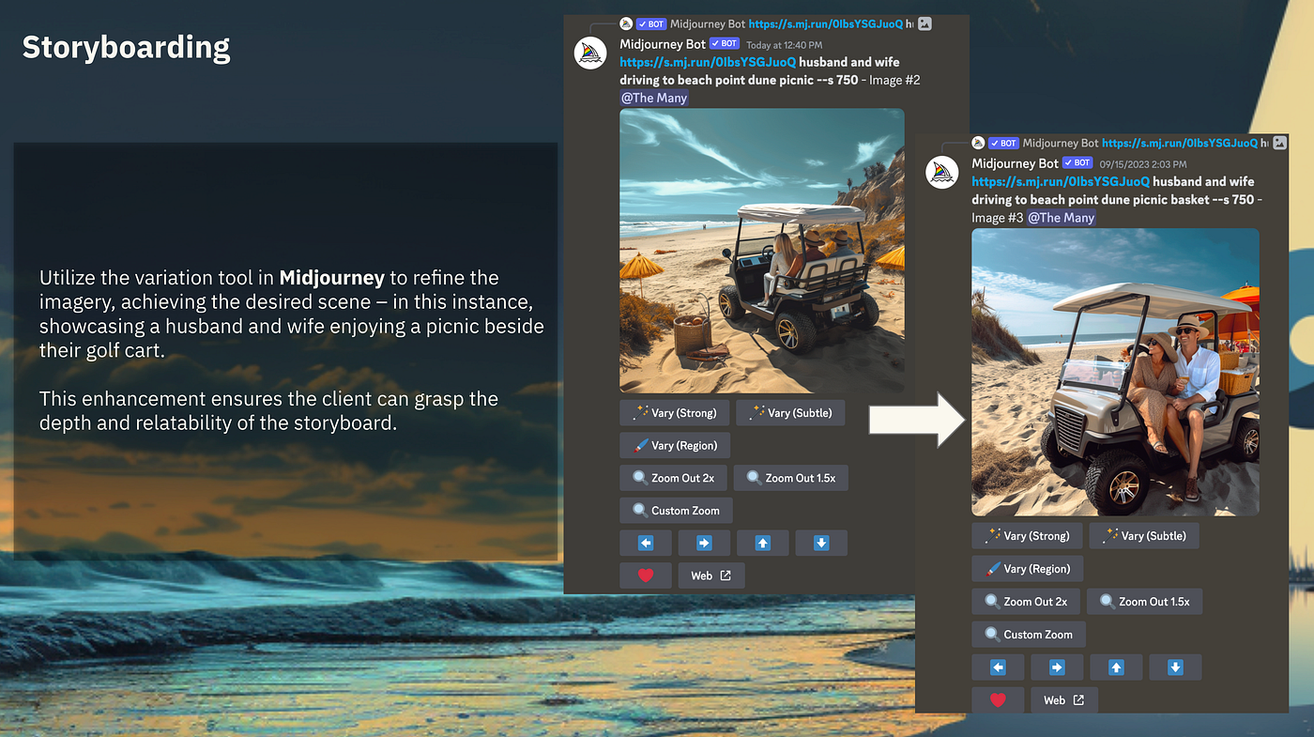Open the Web link button under Image #3
The width and height of the screenshot is (1314, 737).
(x=1064, y=700)
